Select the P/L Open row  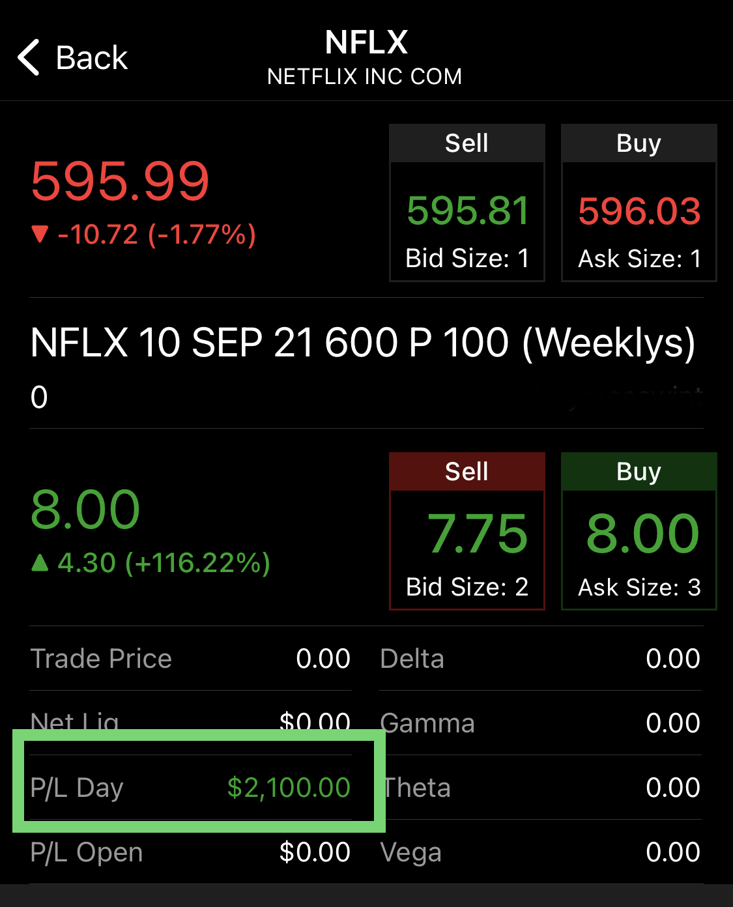[x=190, y=852]
